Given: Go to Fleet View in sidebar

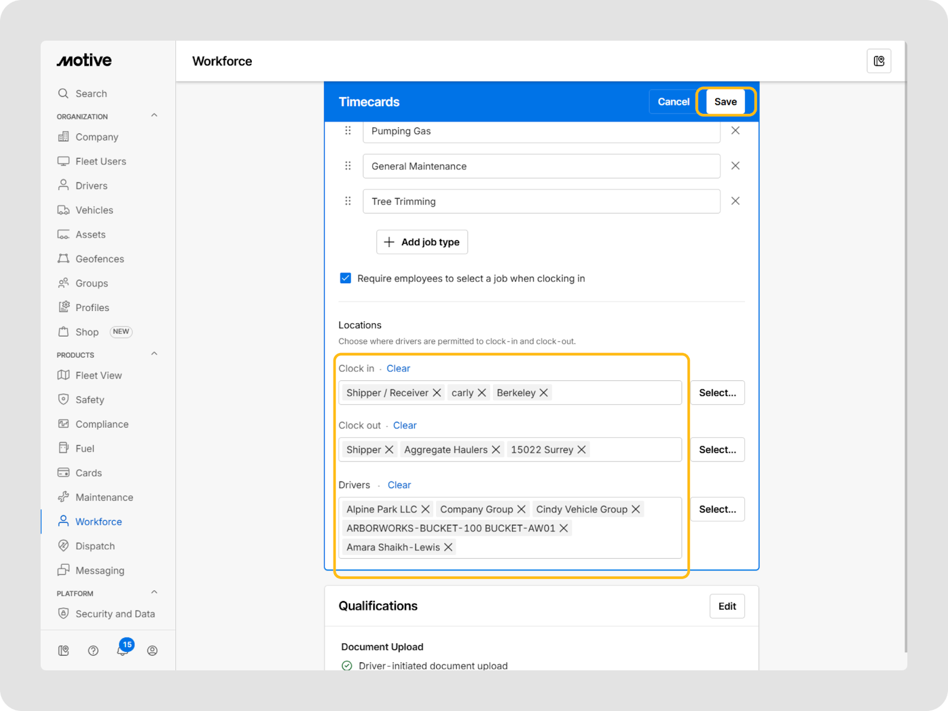Looking at the screenshot, I should click(98, 376).
